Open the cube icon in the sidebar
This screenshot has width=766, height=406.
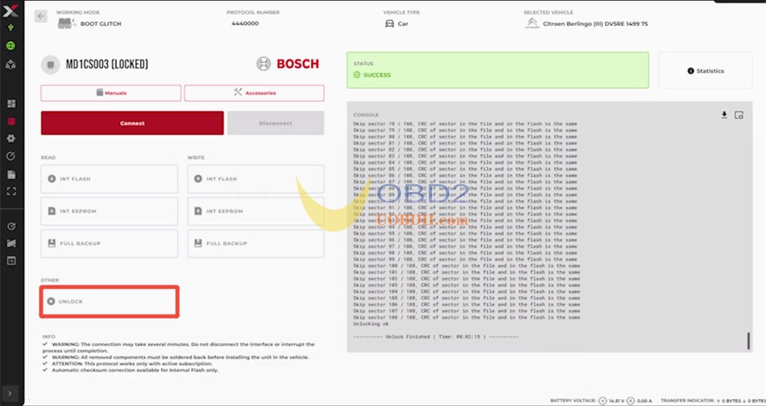(10, 64)
